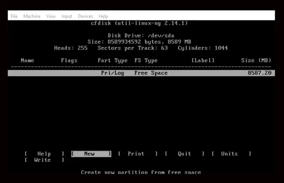Click the Create new partition hint text

(x=141, y=172)
